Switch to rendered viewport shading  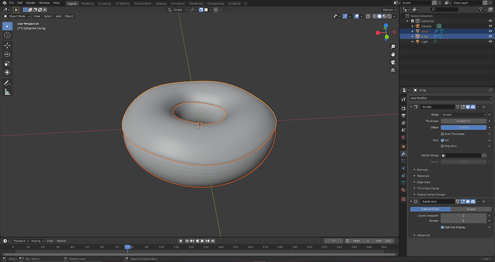click(389, 16)
